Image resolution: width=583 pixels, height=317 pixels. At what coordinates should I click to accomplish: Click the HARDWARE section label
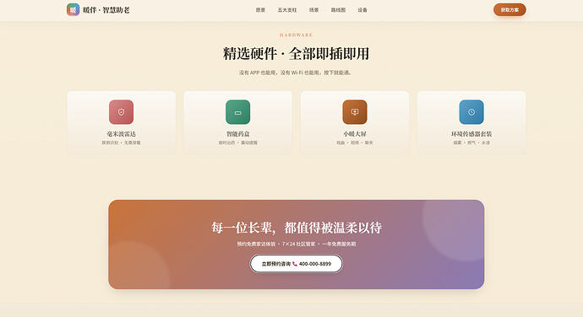pyautogui.click(x=297, y=35)
